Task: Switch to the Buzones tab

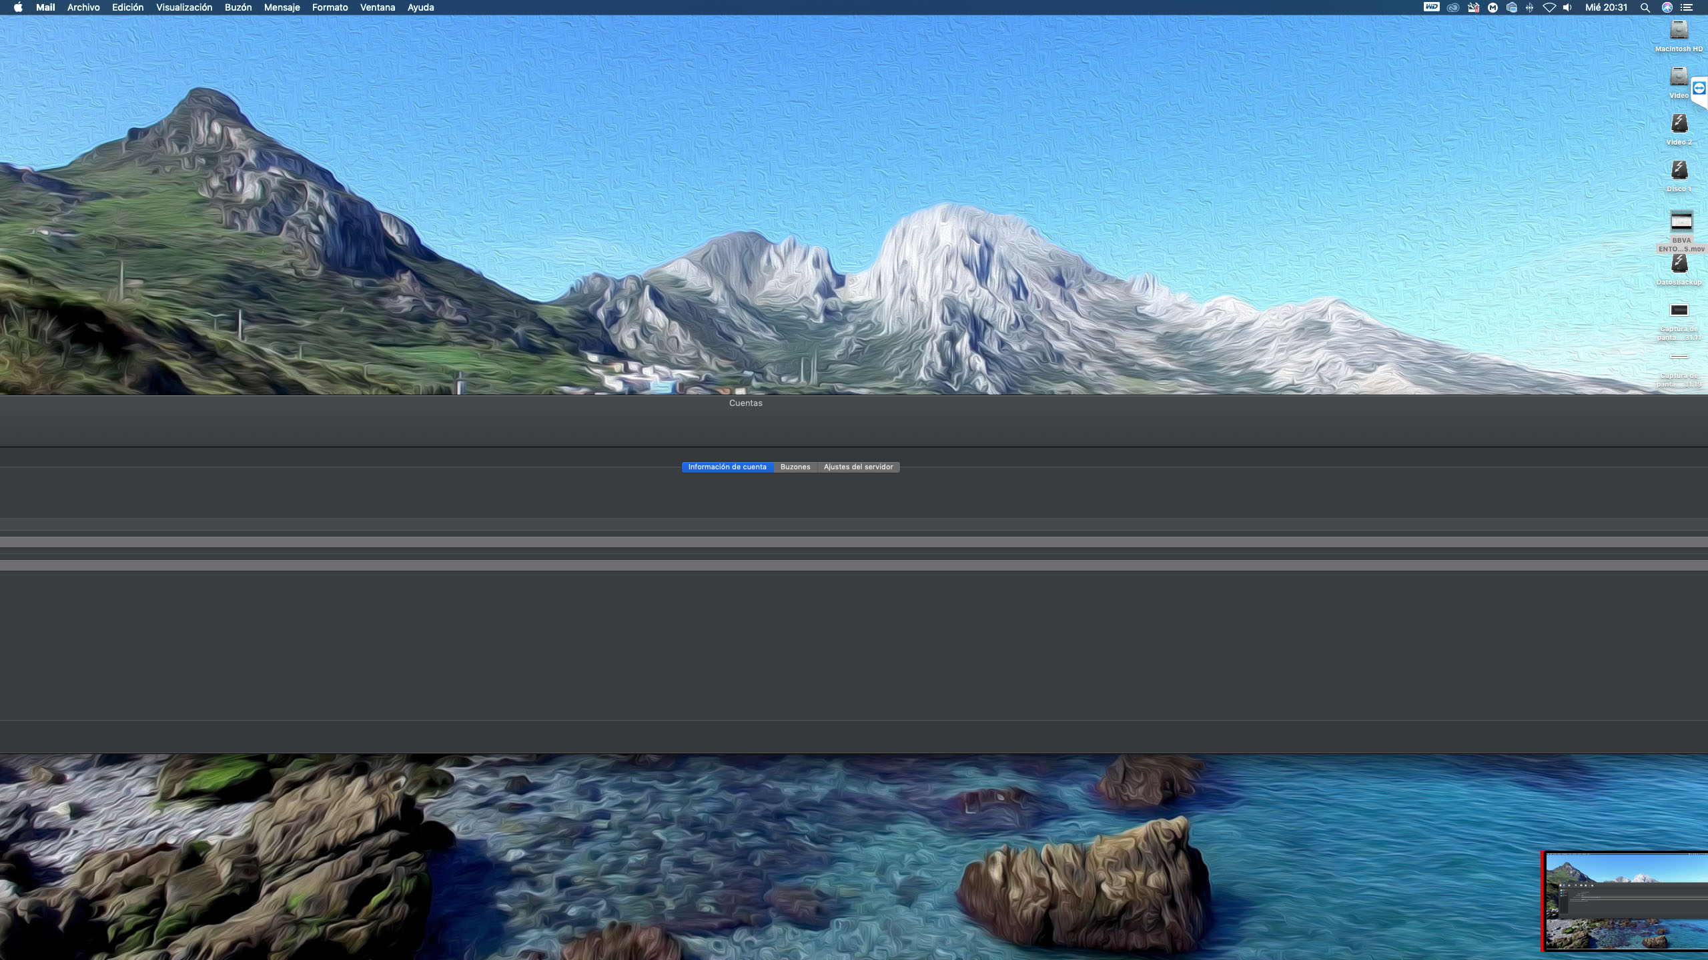Action: pos(795,467)
